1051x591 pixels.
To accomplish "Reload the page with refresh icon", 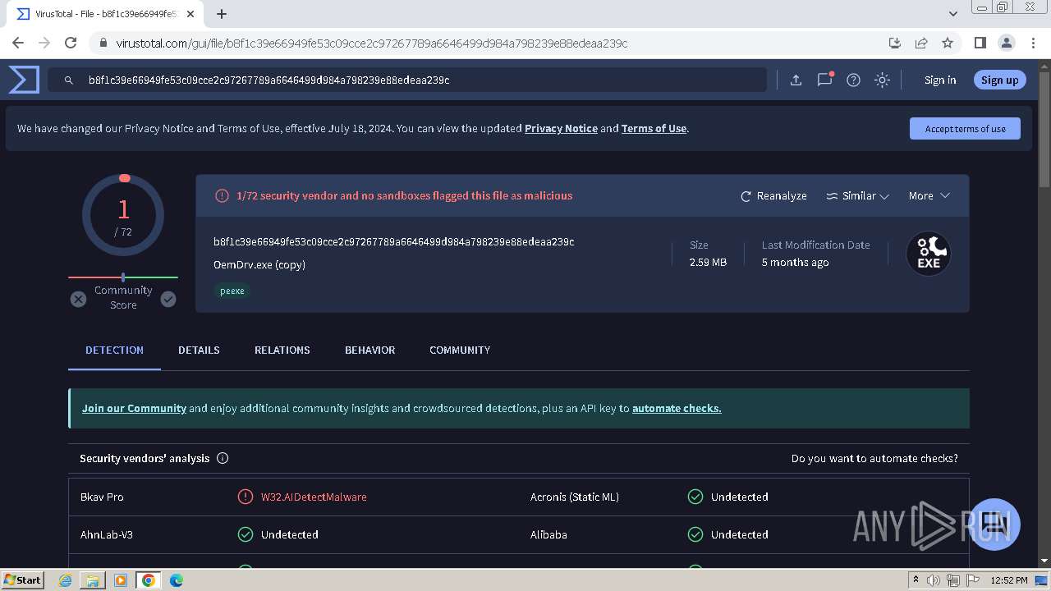I will coord(71,43).
